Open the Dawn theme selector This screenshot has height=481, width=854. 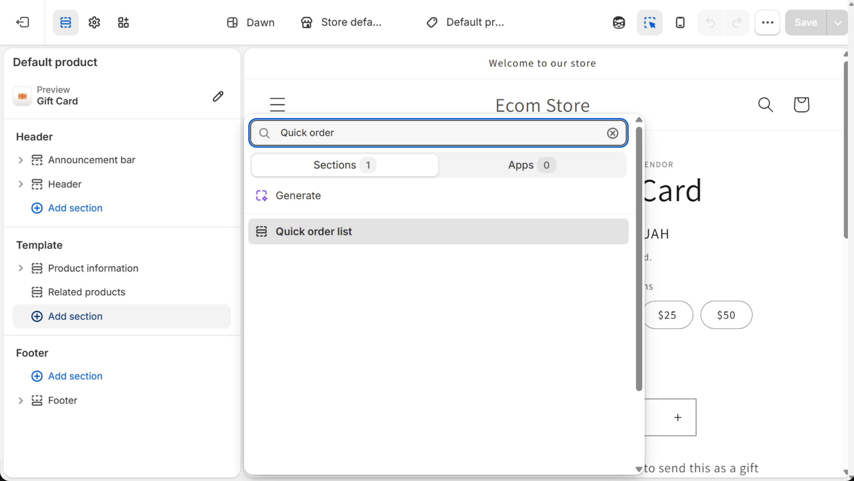[251, 22]
